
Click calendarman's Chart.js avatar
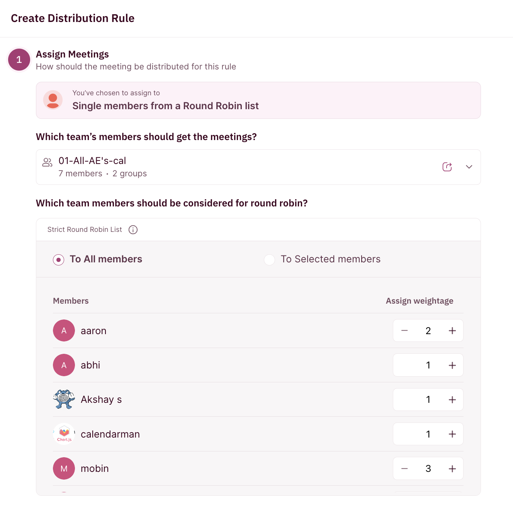(64, 434)
